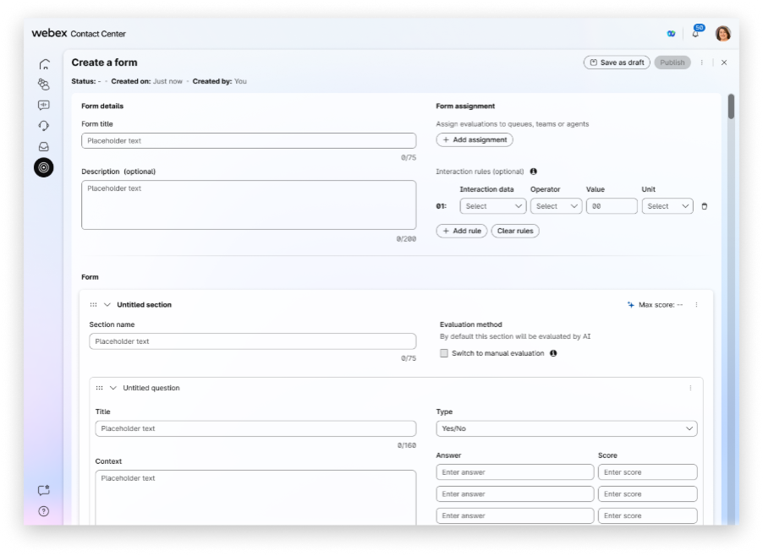The width and height of the screenshot is (763, 556).
Task: Click the Save as draft button
Action: tap(617, 62)
